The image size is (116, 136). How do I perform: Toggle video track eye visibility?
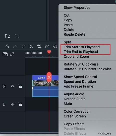(13, 86)
